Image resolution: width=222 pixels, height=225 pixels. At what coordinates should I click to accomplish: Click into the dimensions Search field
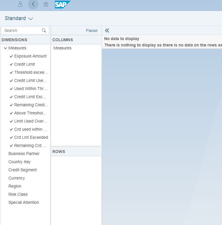(22, 30)
